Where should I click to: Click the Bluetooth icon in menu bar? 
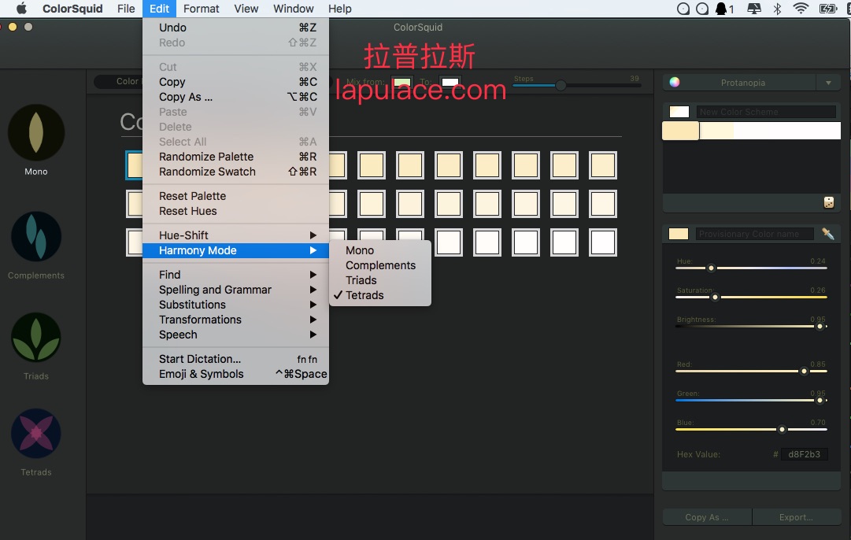point(777,9)
